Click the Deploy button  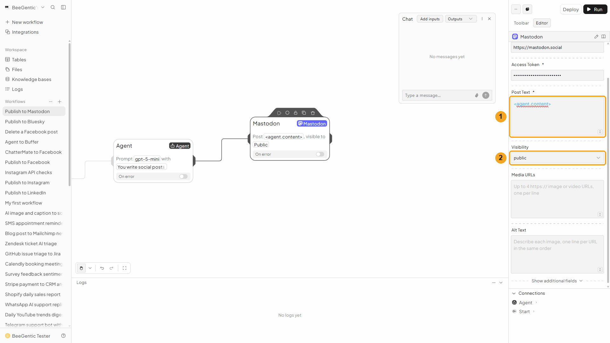tap(571, 10)
